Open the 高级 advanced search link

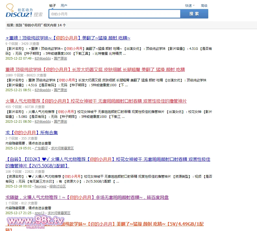(204, 6)
